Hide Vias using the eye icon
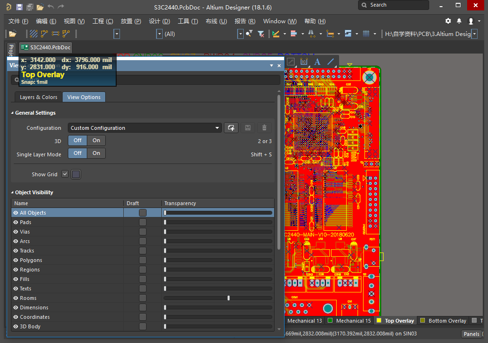 (16, 232)
